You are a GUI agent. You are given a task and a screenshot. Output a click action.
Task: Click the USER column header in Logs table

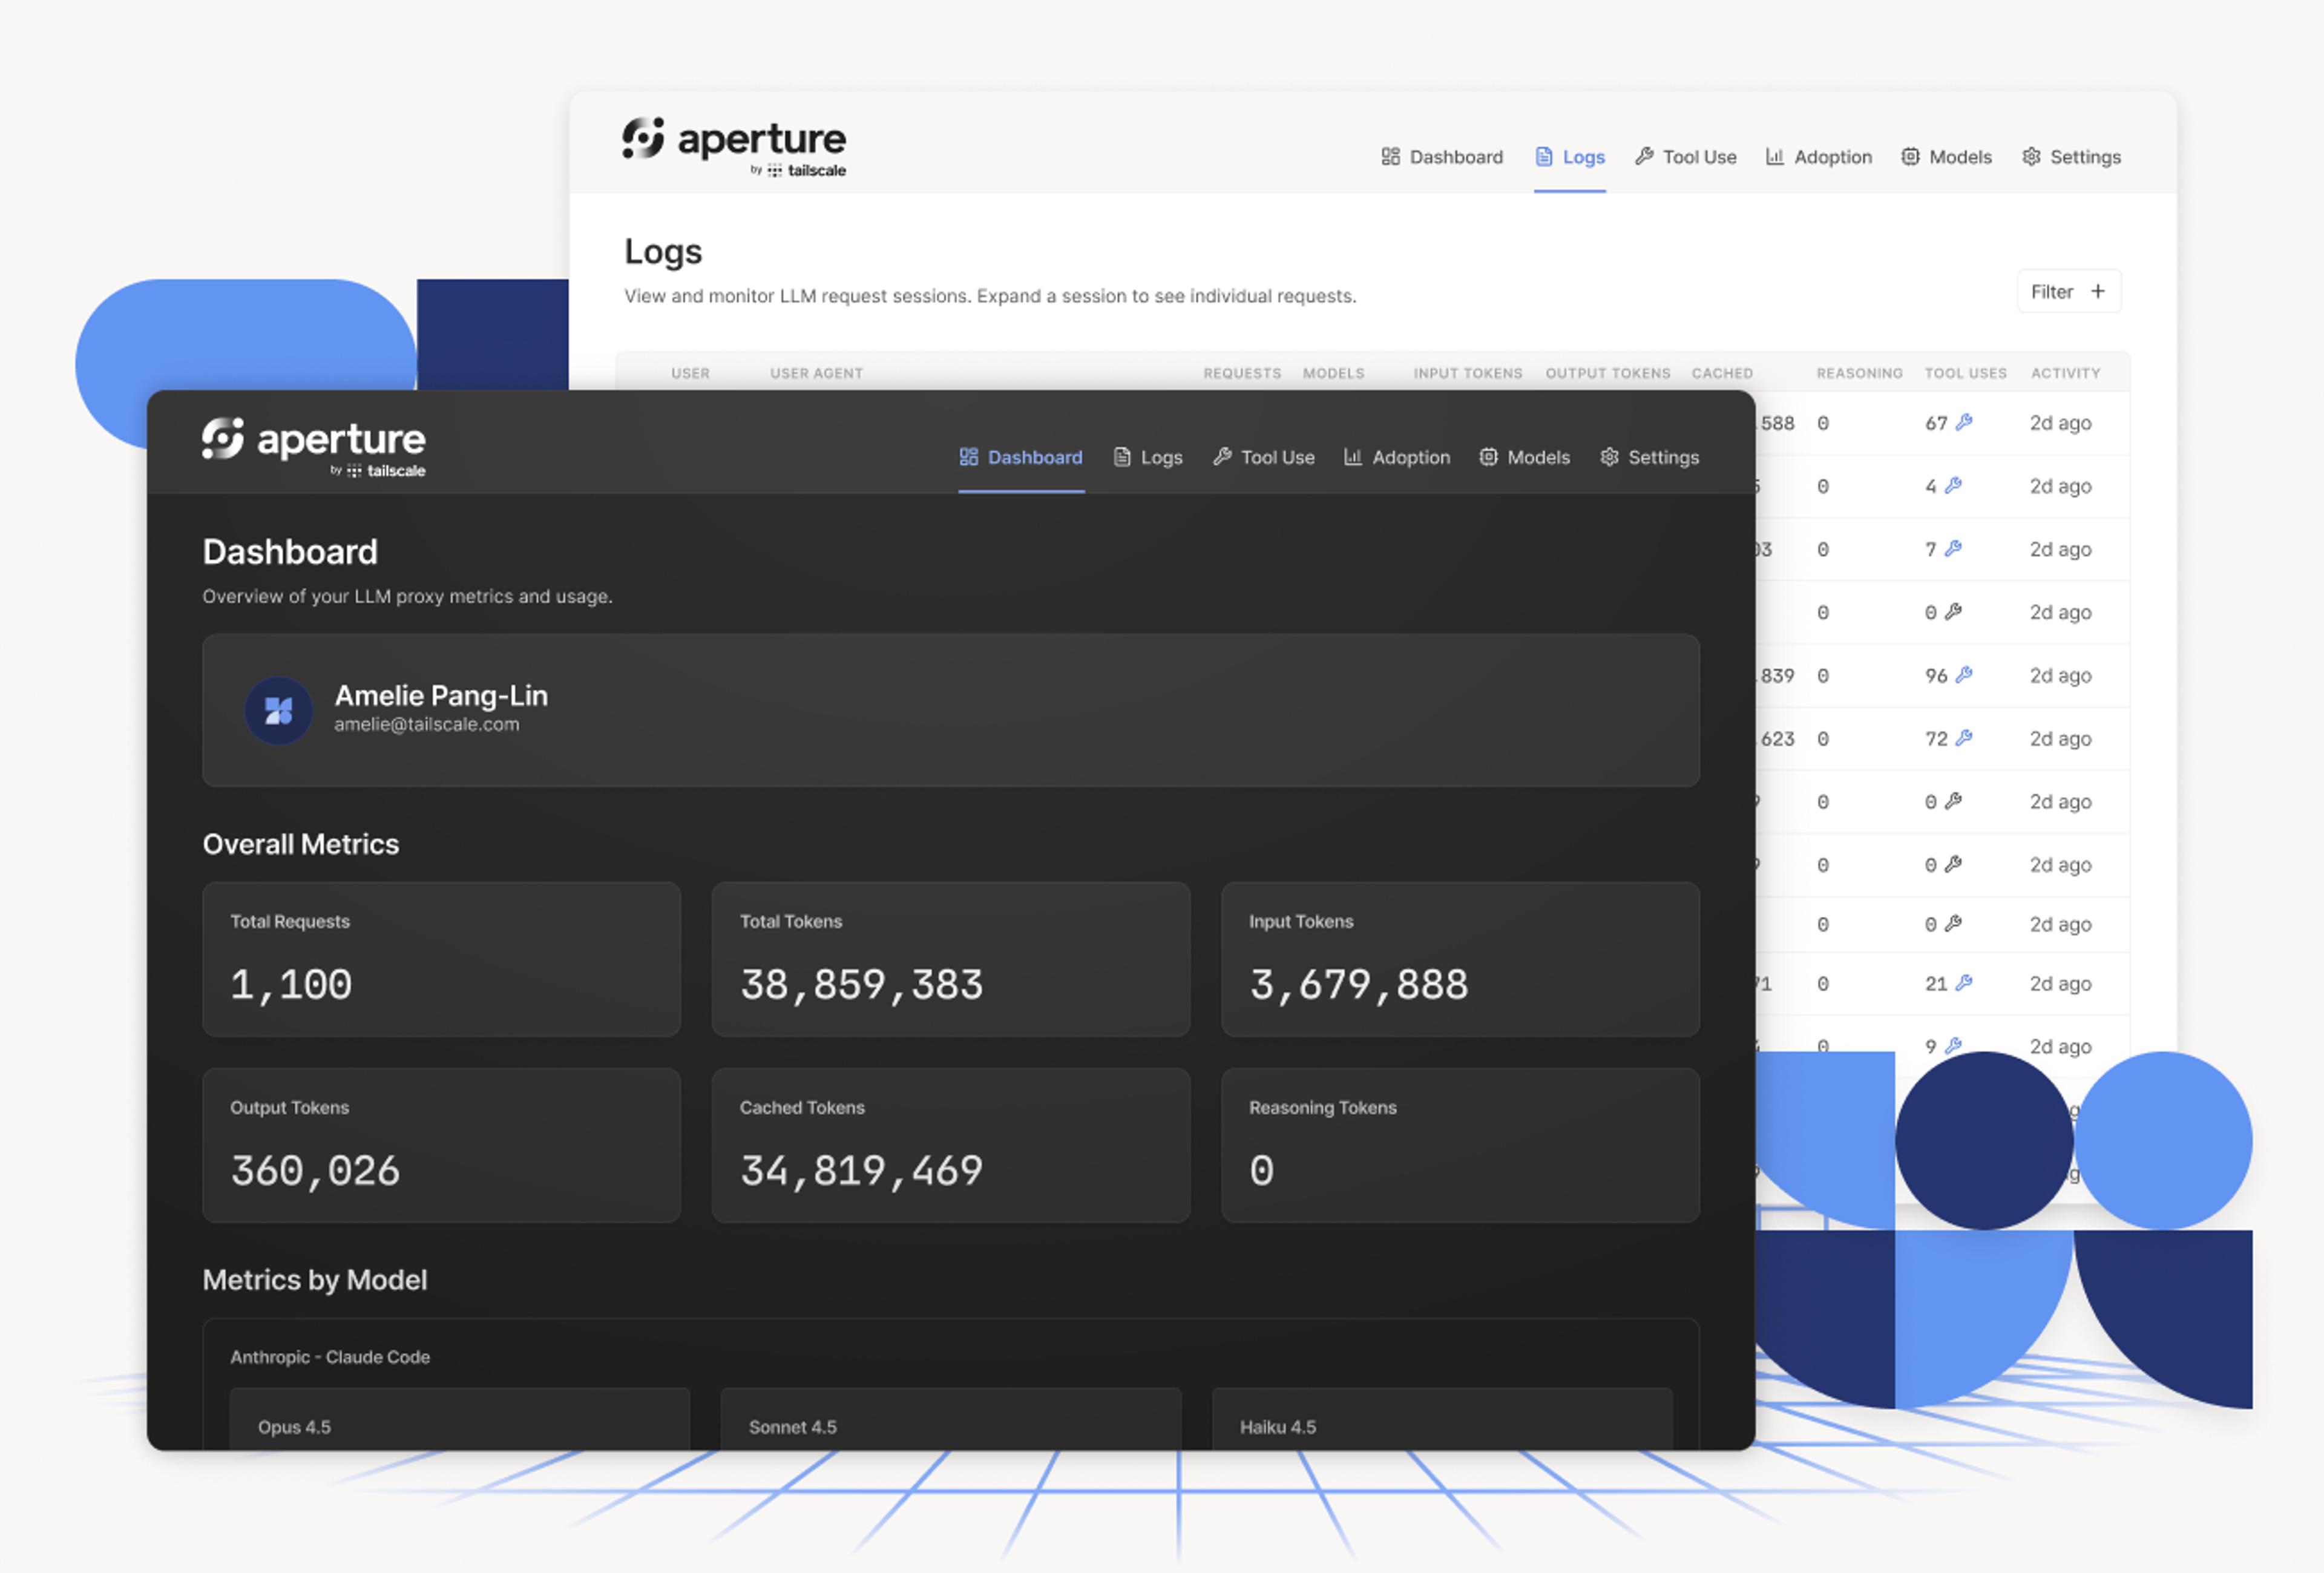[x=690, y=373]
